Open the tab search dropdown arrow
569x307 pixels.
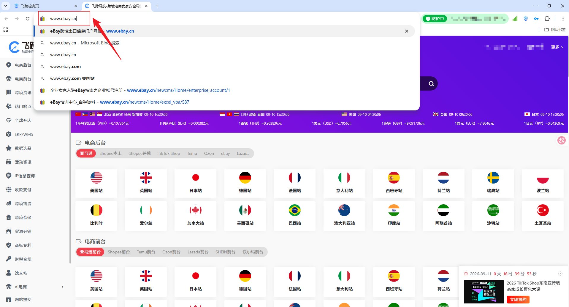6,6
